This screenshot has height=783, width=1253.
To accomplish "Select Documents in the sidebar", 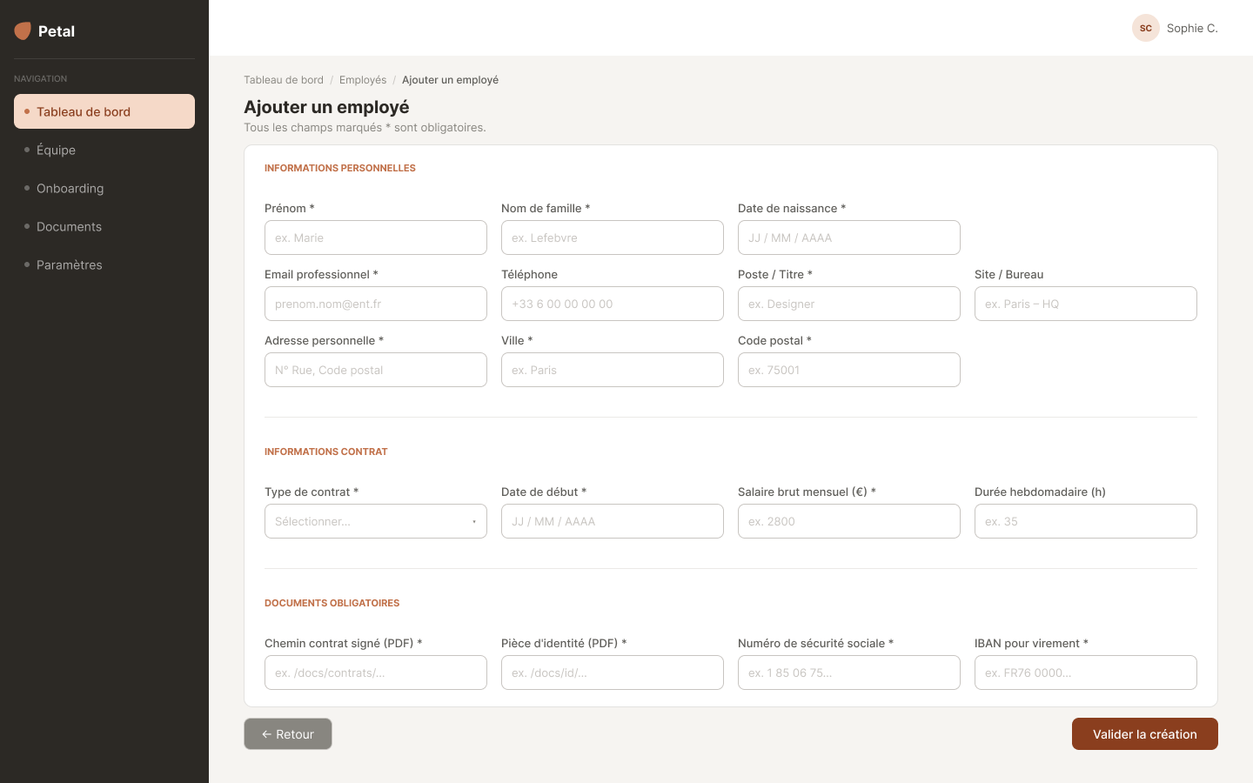I will tap(104, 226).
